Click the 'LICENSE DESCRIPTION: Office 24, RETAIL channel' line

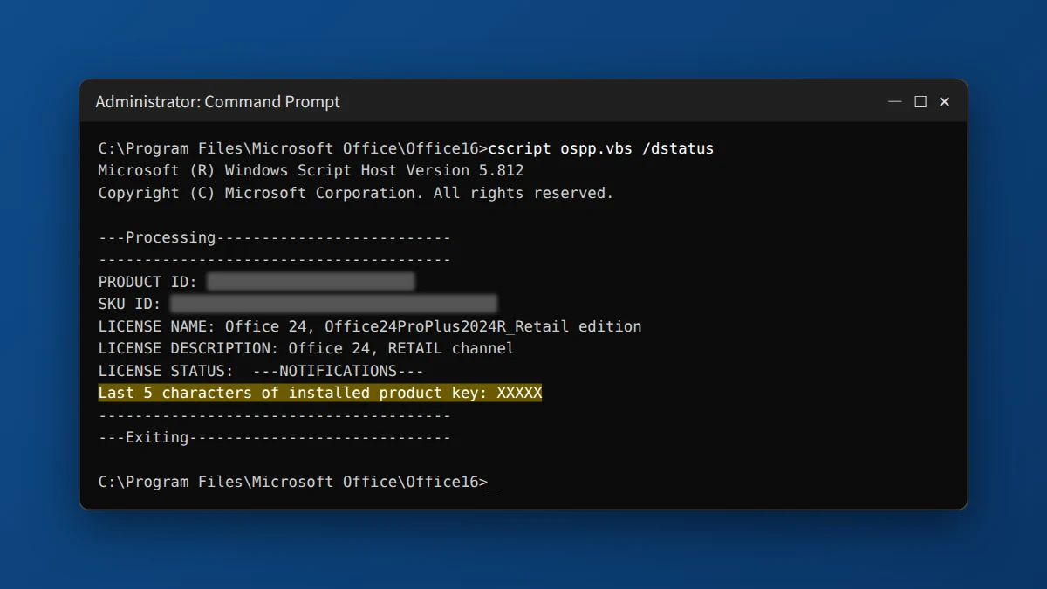click(306, 348)
